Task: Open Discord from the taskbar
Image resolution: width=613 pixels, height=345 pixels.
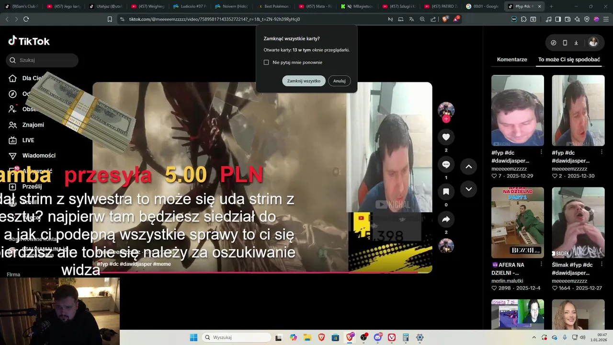Action: click(378, 337)
